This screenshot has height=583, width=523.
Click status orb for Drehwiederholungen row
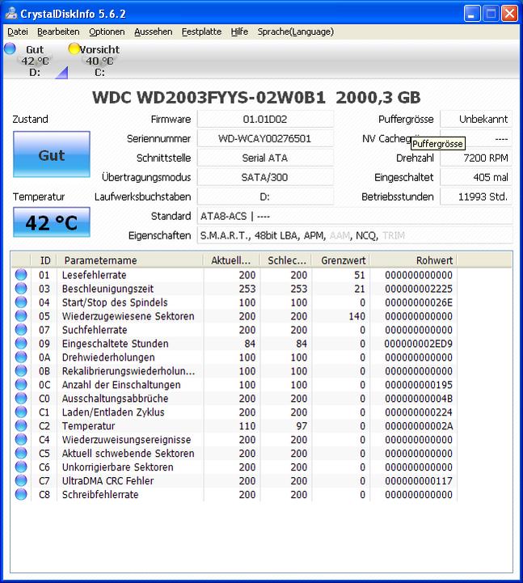(21, 357)
